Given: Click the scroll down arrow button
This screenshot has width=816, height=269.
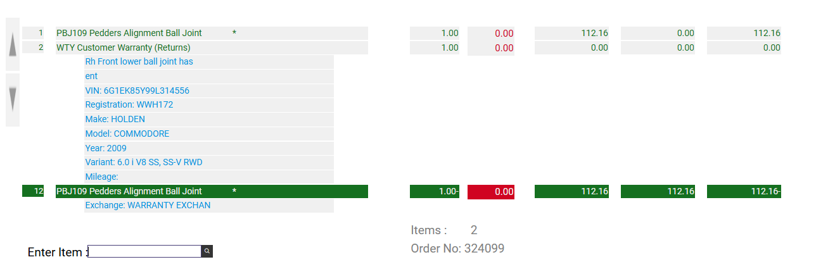Looking at the screenshot, I should (x=13, y=99).
